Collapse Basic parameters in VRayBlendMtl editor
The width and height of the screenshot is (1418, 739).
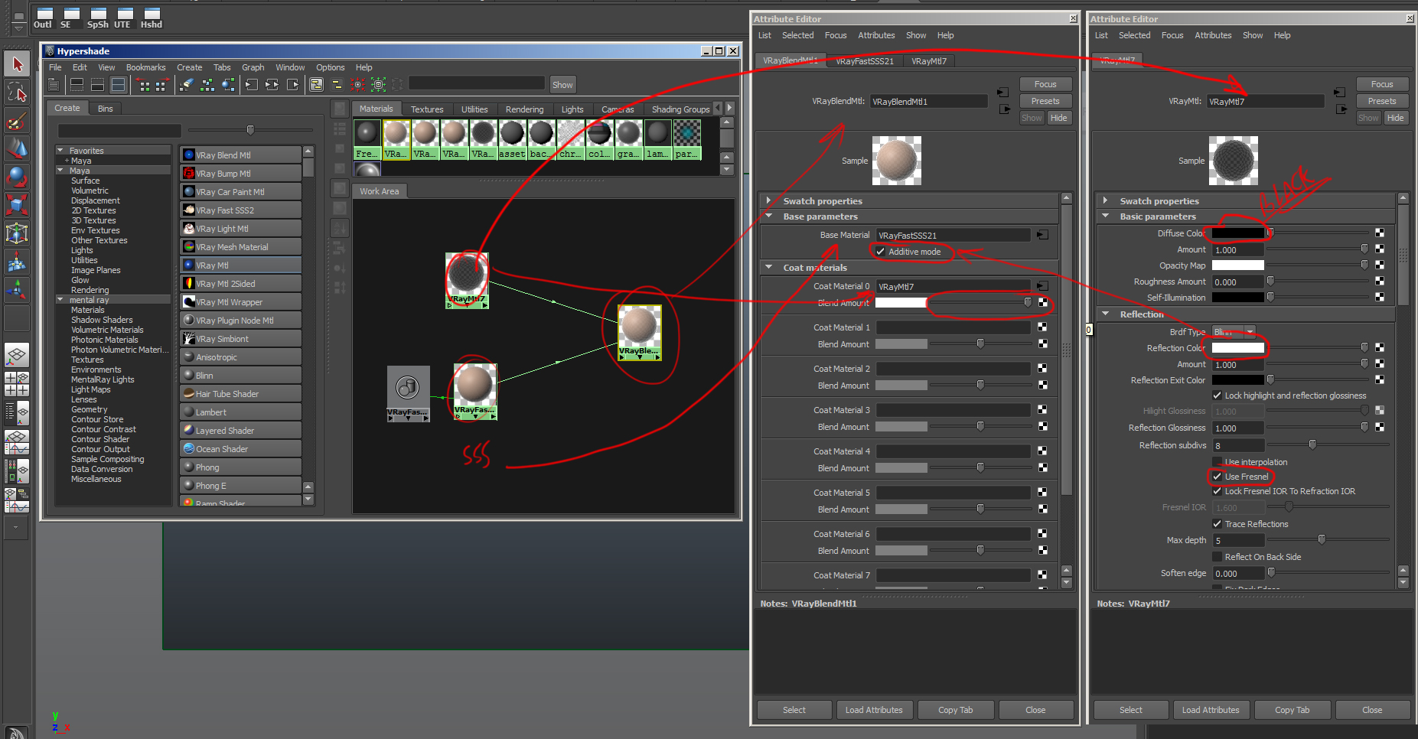[x=769, y=216]
